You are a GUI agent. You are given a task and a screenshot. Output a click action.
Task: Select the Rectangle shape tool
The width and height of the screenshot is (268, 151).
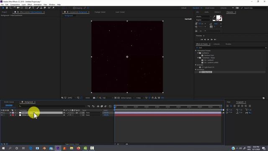[x=26, y=8]
